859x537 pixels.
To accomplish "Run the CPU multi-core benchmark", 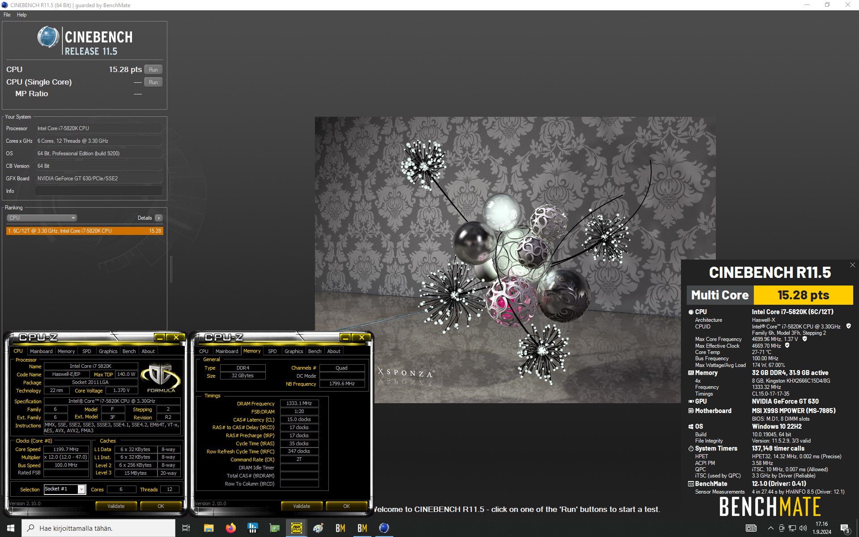I will pos(153,70).
